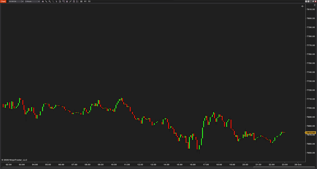Click the 7810.00 price axis label
317x169 pixels.
(x=311, y=9)
